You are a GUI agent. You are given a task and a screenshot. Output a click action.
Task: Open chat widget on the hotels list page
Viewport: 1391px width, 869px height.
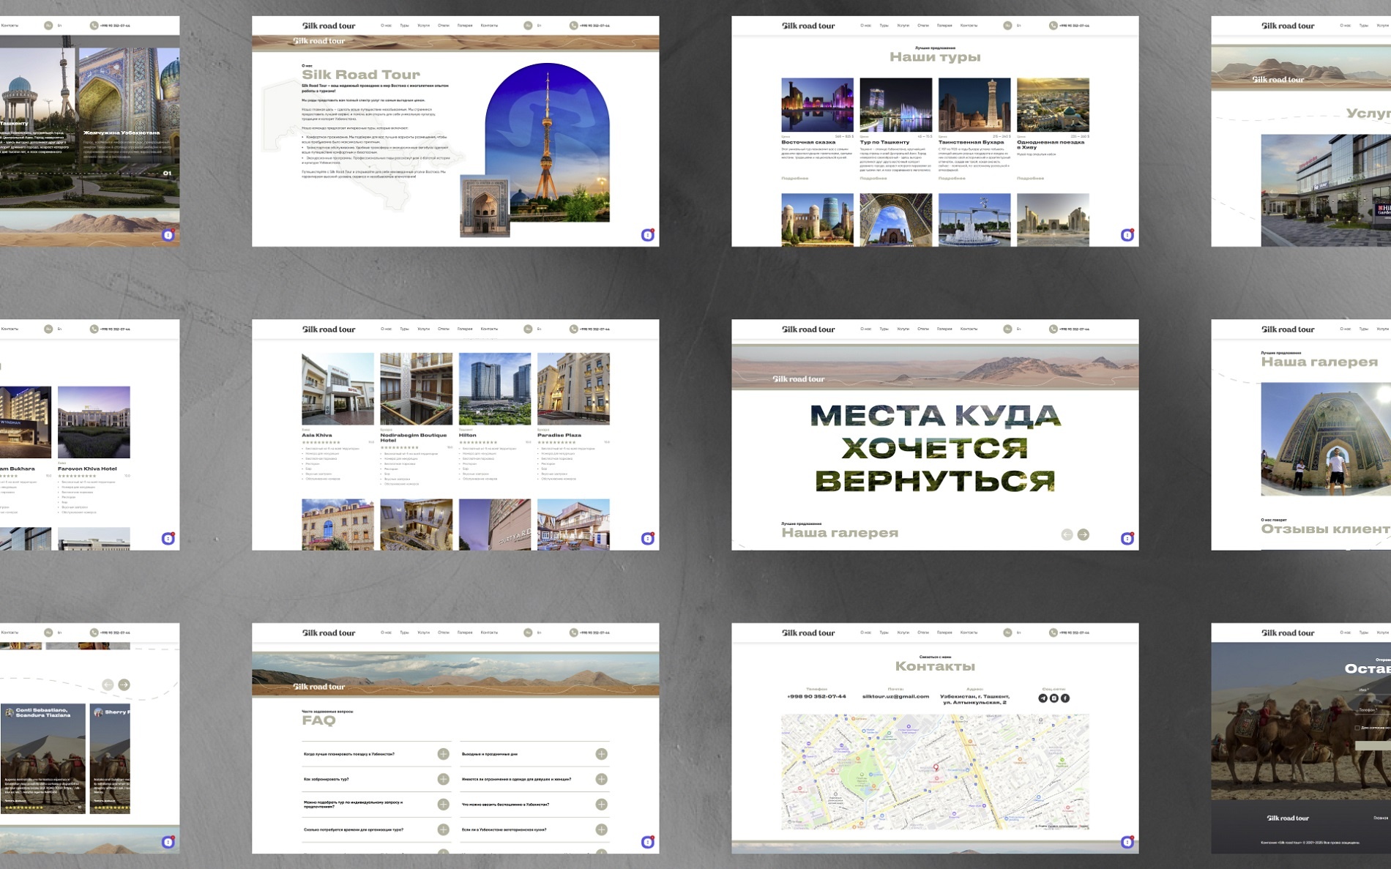[647, 539]
